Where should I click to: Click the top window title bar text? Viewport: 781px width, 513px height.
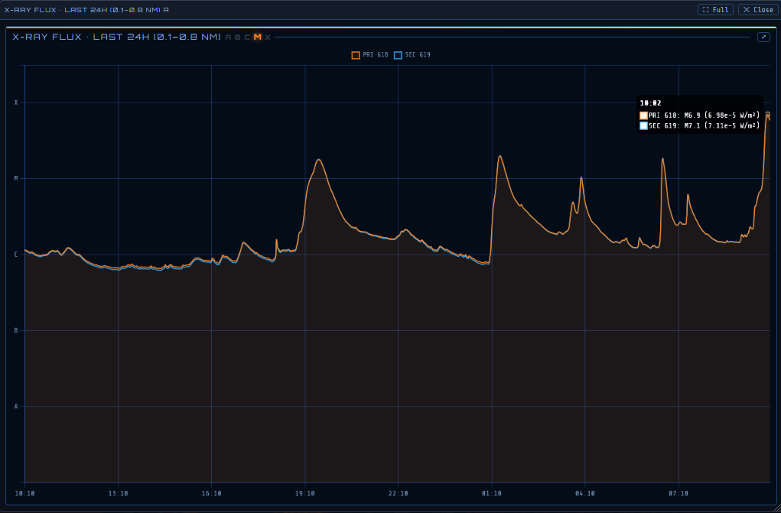[x=86, y=9]
